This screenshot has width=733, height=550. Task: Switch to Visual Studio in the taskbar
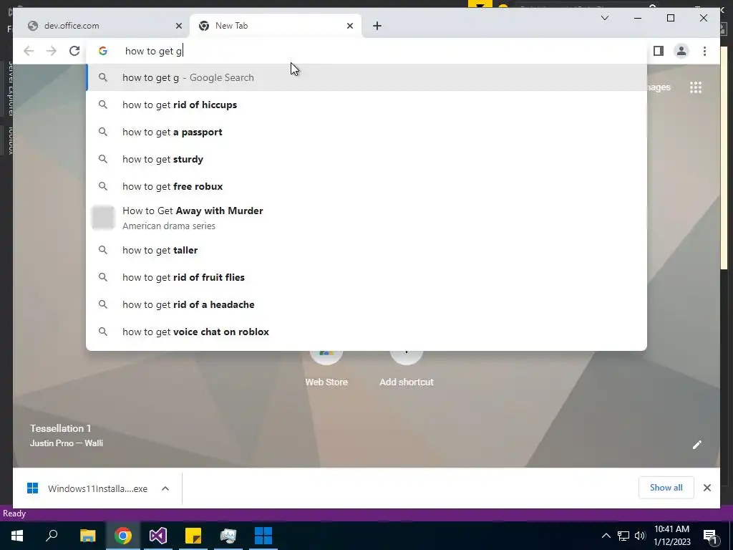[158, 536]
